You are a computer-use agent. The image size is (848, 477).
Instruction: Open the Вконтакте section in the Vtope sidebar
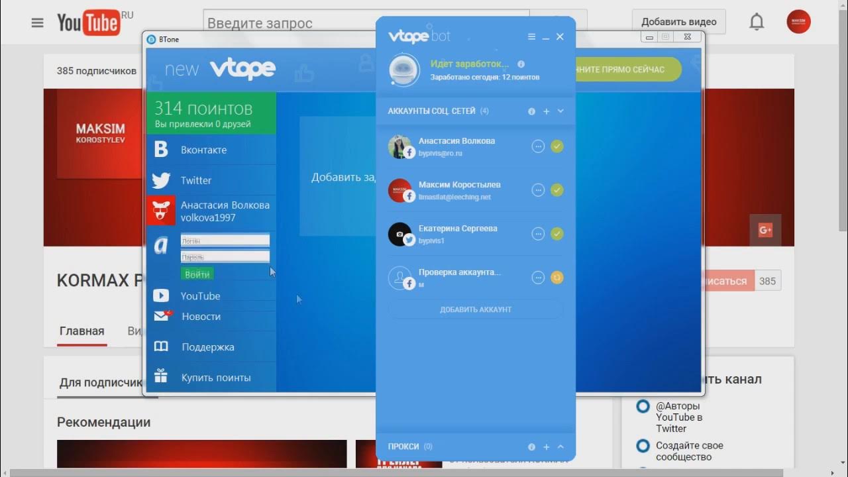[211, 150]
